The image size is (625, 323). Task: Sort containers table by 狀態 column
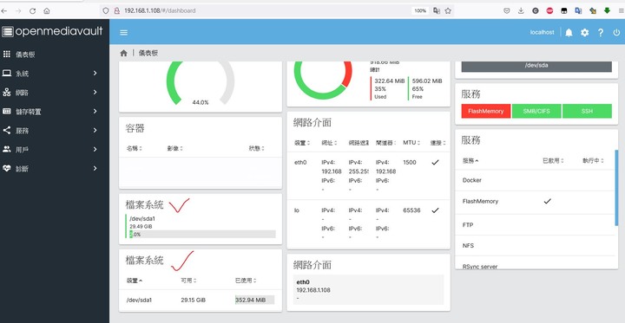click(x=257, y=148)
